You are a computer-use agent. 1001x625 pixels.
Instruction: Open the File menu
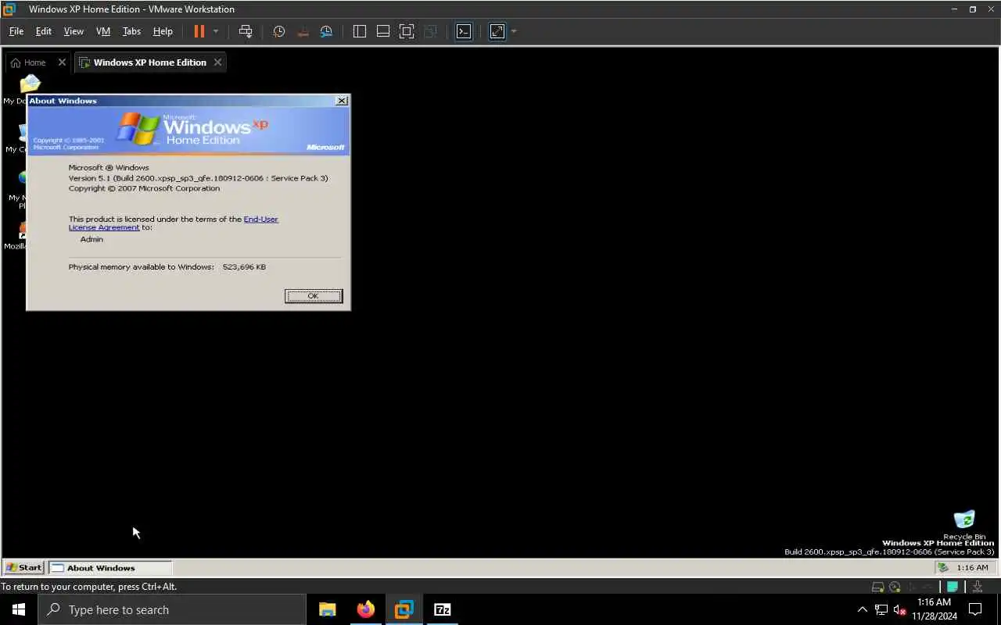(16, 31)
